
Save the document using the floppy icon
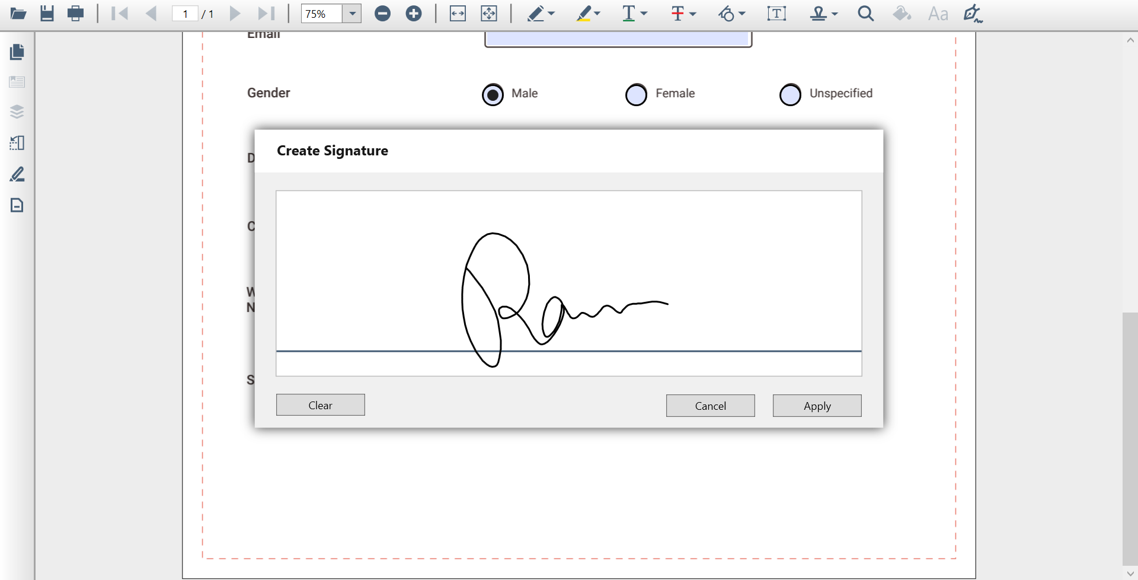(x=47, y=14)
